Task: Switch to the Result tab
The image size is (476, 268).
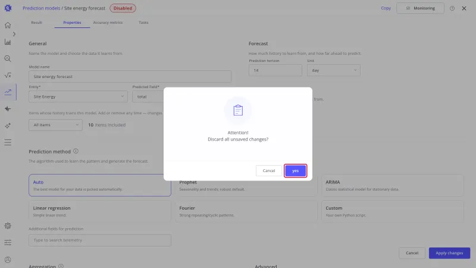Action: (36, 23)
